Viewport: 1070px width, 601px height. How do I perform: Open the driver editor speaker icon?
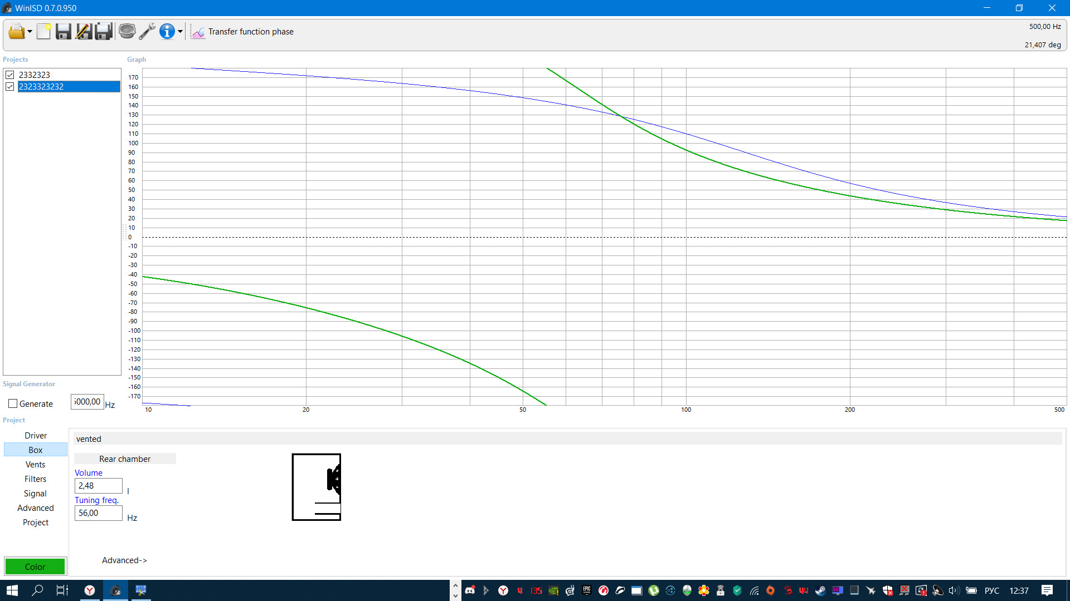[x=127, y=32]
